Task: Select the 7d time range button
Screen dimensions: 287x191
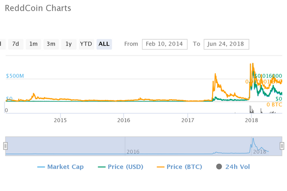Action: (x=16, y=44)
